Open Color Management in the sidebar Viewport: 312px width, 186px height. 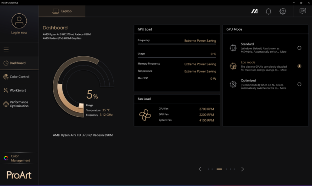coord(19,158)
